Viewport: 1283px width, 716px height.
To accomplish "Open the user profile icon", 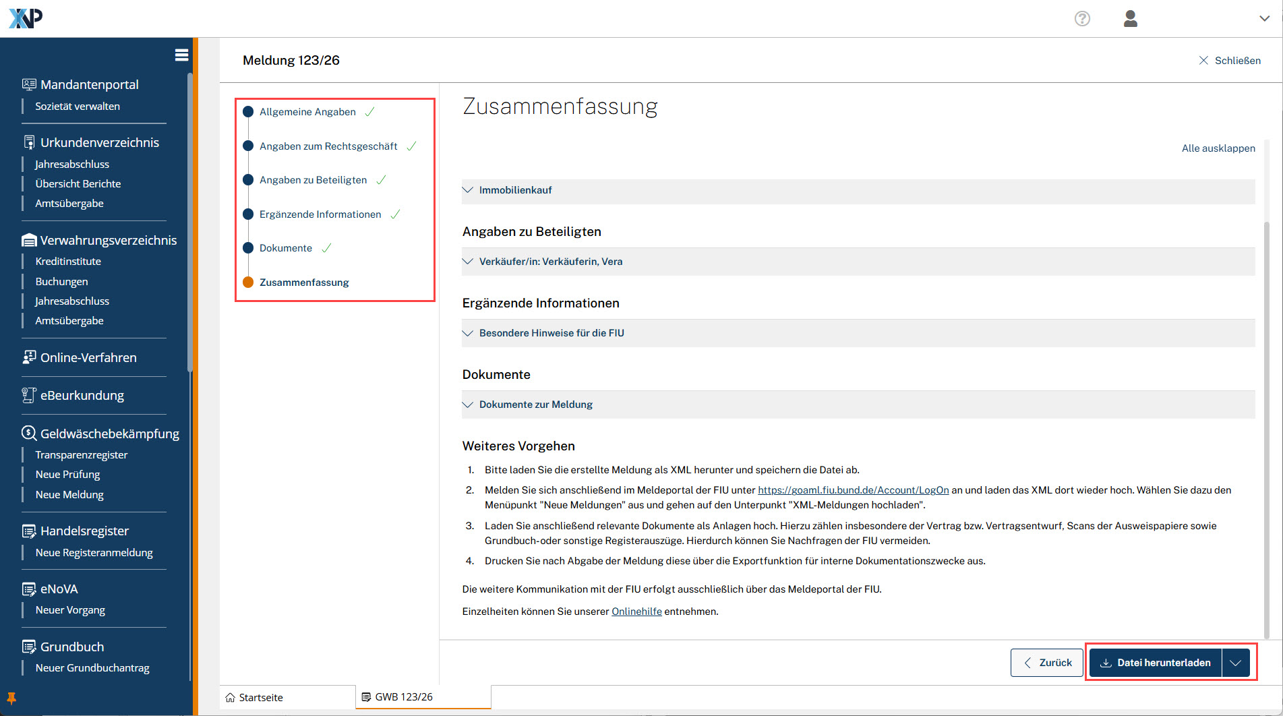I will (1131, 19).
